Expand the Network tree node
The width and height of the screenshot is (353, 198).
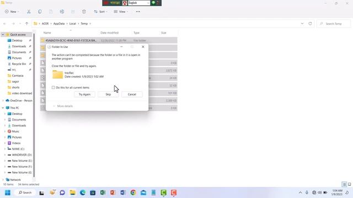3,180
